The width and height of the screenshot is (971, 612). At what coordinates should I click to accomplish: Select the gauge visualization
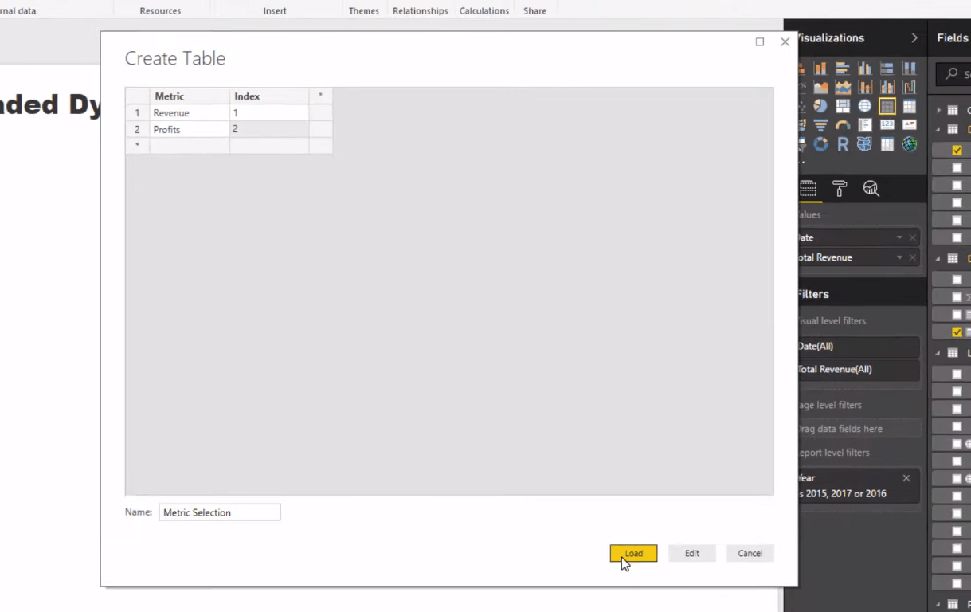[x=843, y=124]
